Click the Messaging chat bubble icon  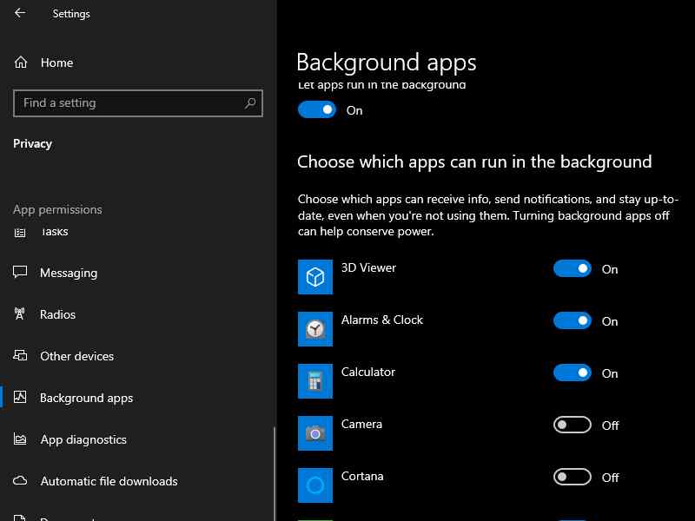tap(20, 272)
